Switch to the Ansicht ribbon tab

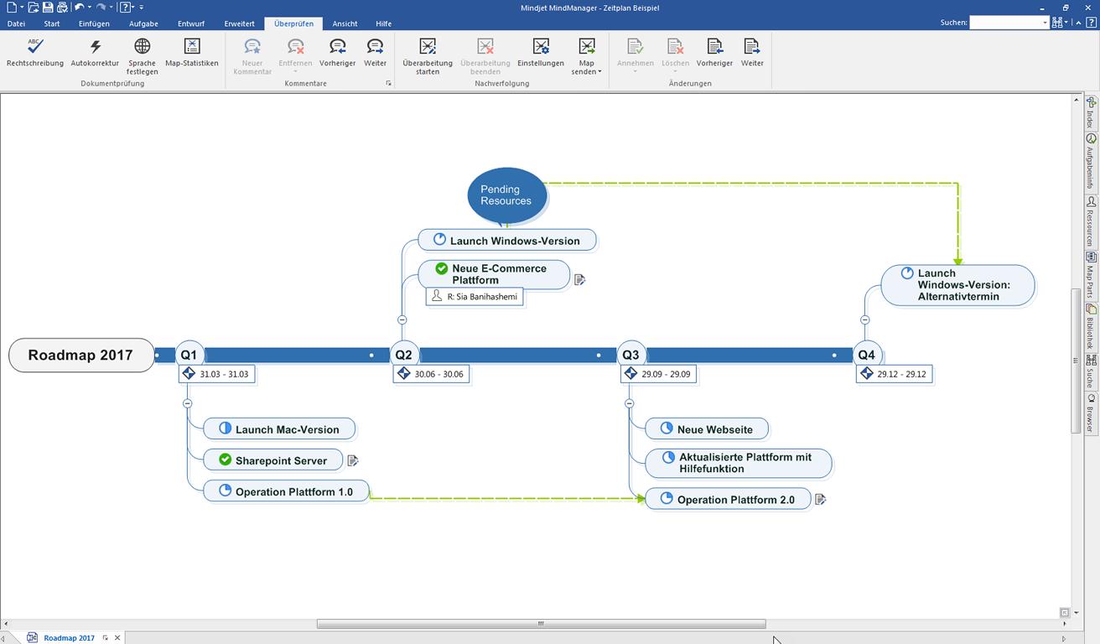[345, 23]
